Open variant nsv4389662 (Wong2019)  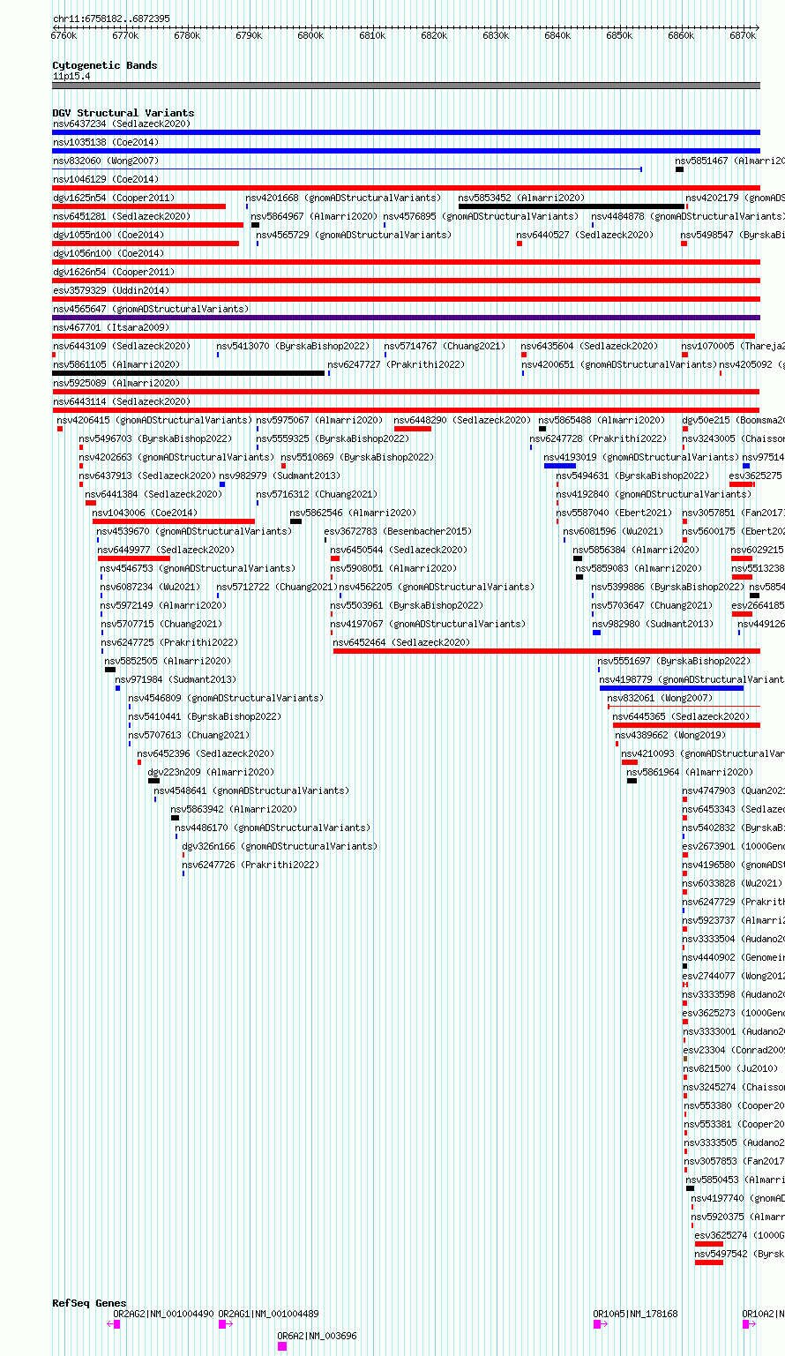click(670, 735)
